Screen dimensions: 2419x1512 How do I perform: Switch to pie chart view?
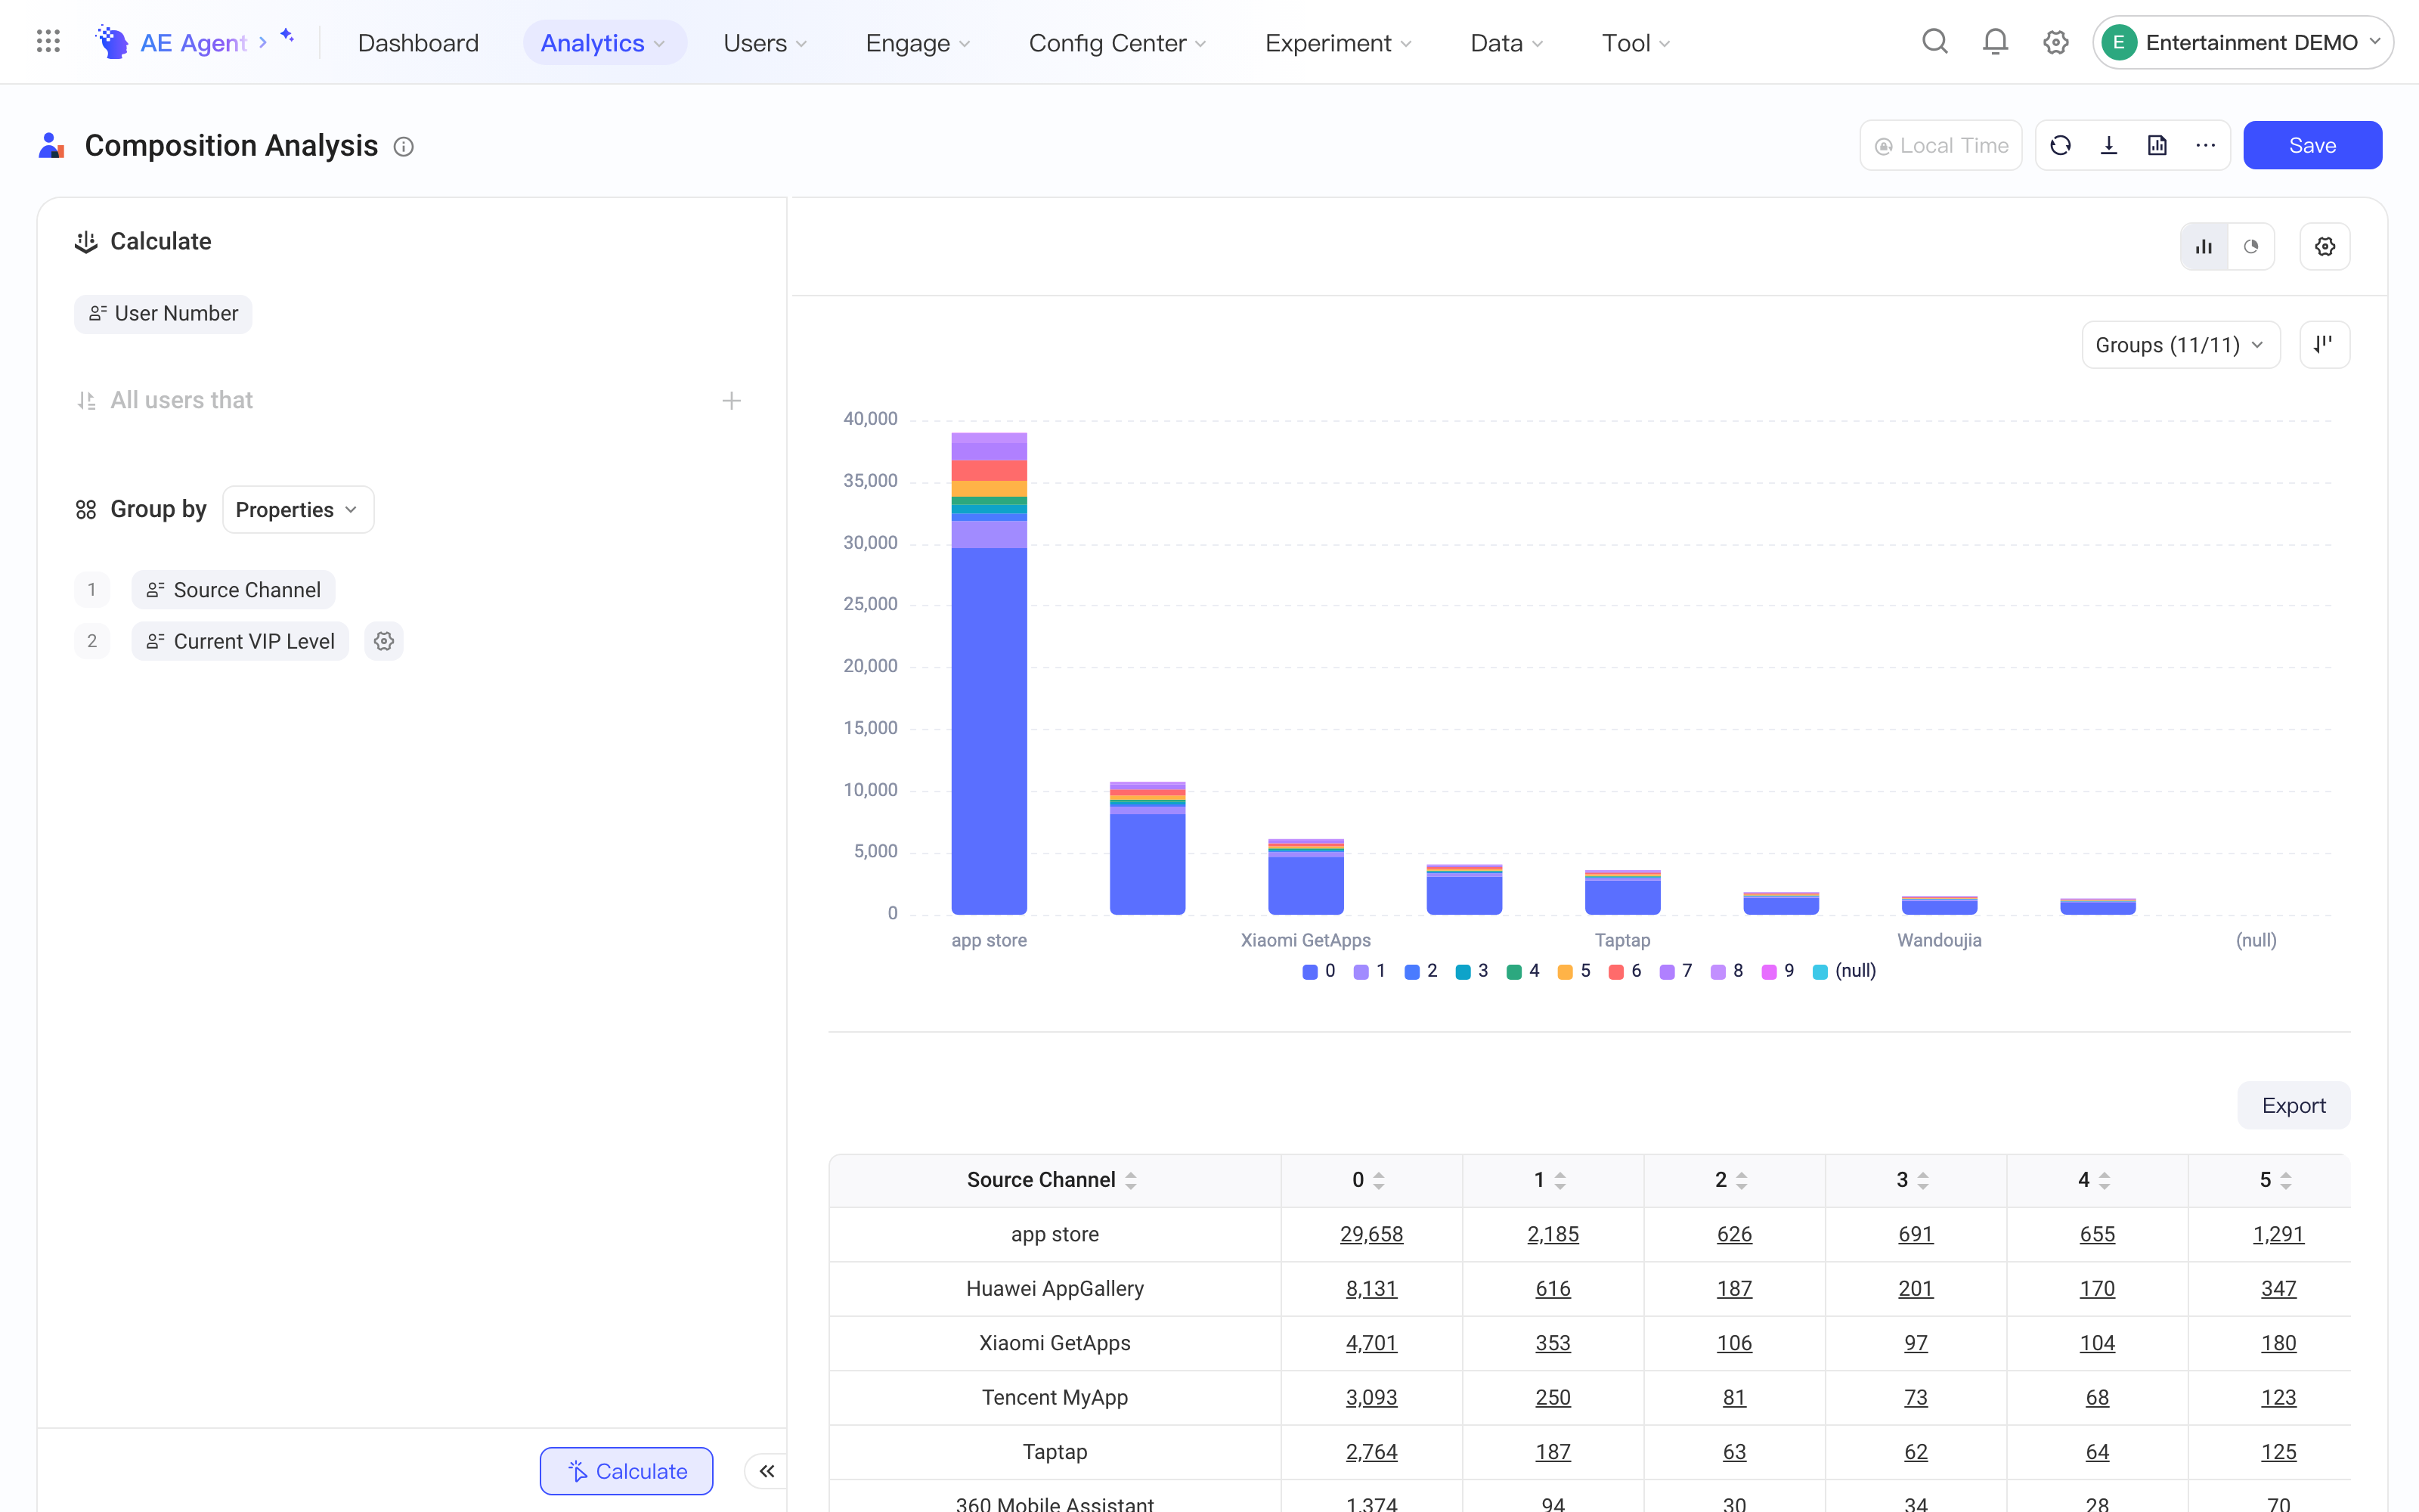2251,247
